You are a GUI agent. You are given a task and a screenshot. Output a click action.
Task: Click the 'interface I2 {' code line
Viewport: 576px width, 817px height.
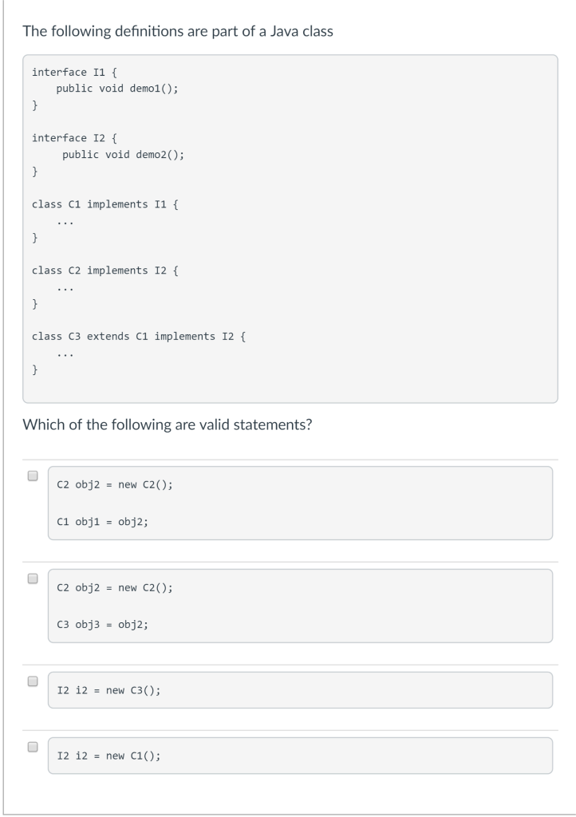74,138
